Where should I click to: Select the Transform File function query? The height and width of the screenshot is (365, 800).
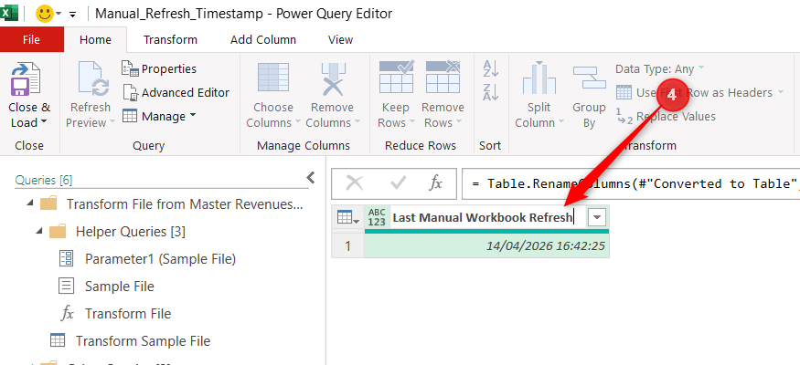[x=115, y=314]
